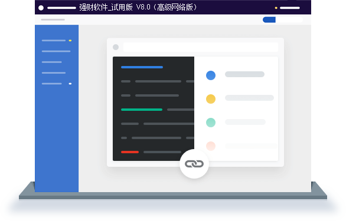346x221 pixels.
Task: Click the green line in code panel
Action: 142,110
